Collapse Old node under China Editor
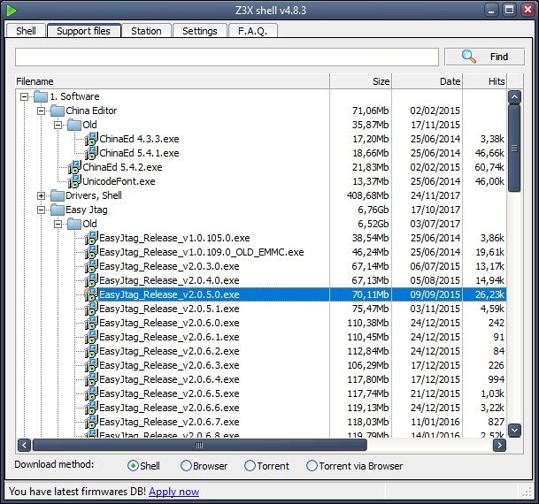This screenshot has width=539, height=504. 58,125
